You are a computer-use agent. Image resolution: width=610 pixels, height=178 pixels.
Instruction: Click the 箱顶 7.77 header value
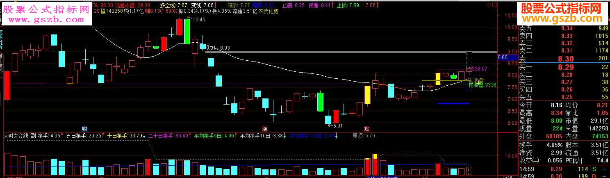(x=239, y=5)
